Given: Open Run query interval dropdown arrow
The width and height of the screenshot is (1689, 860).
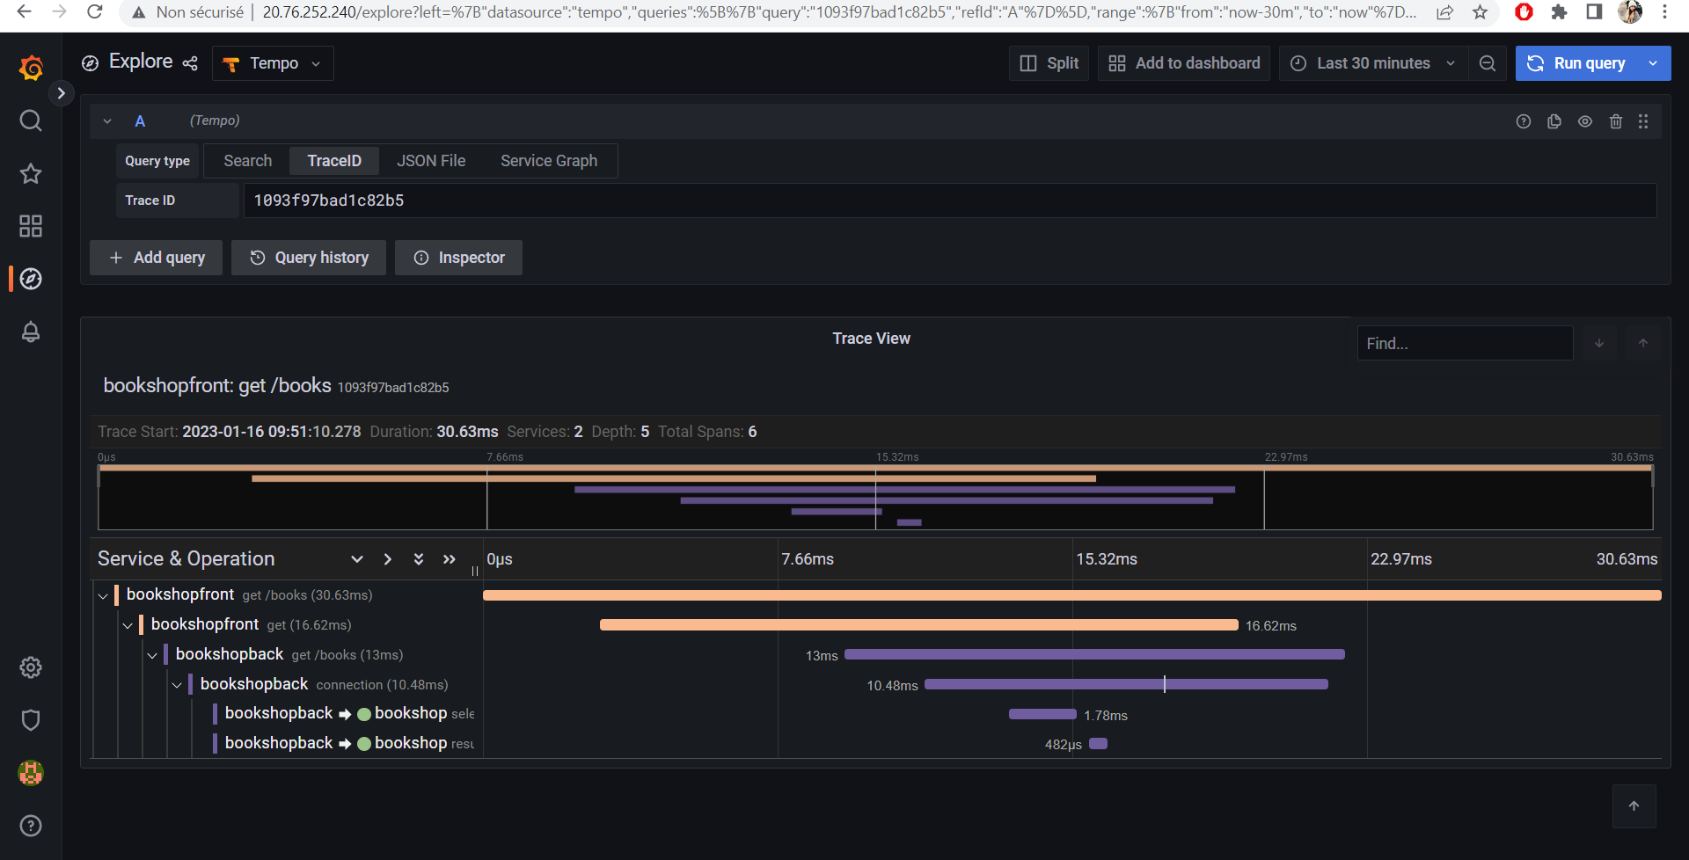Looking at the screenshot, I should coord(1653,63).
